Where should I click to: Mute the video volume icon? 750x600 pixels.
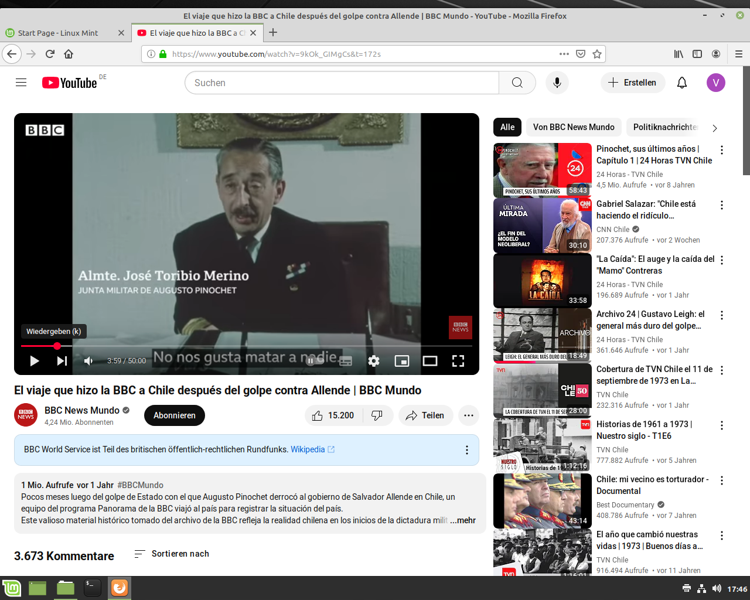coord(88,361)
